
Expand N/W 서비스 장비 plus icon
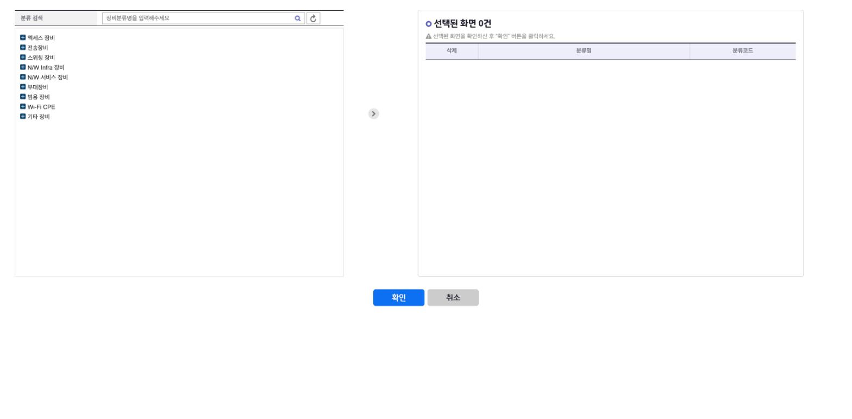pos(23,77)
